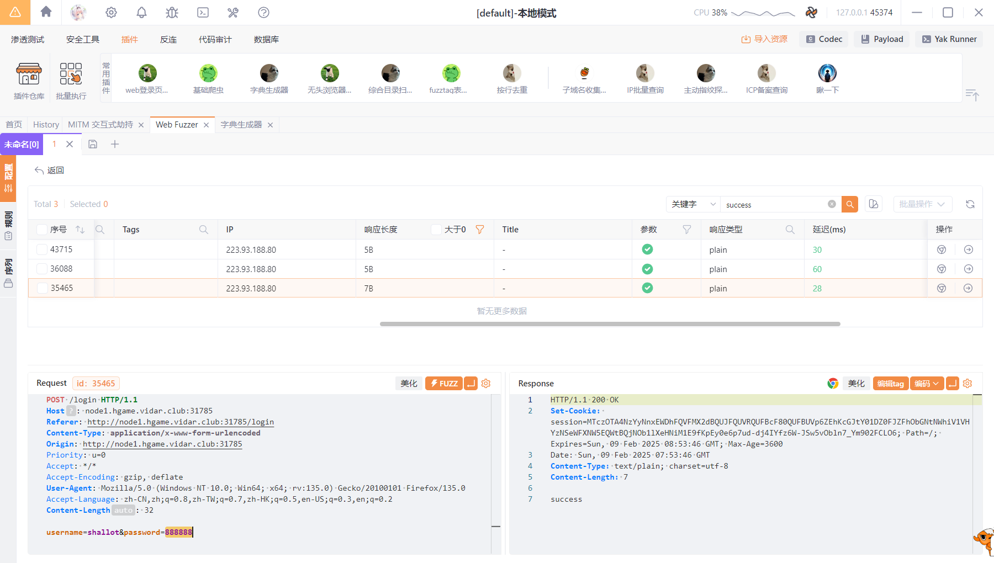The width and height of the screenshot is (994, 563).
Task: Click the 返回 back link
Action: [x=49, y=171]
